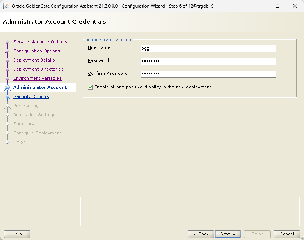Return to Environment Variables step
Viewport: 304px width, 240px height.
pyautogui.click(x=38, y=78)
